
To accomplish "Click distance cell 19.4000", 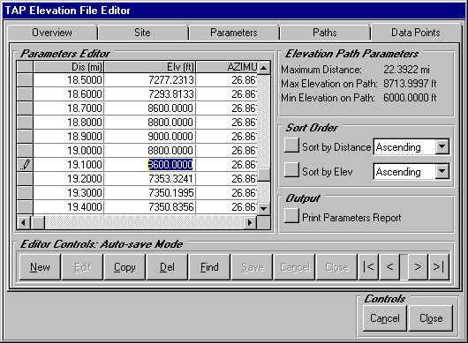I will click(68, 206).
